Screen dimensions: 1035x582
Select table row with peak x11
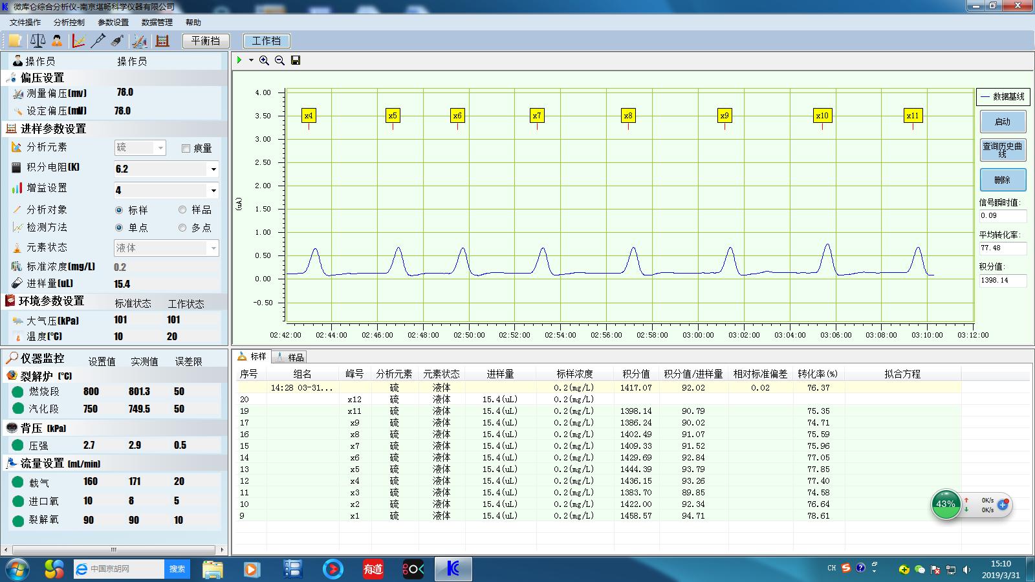click(x=600, y=411)
